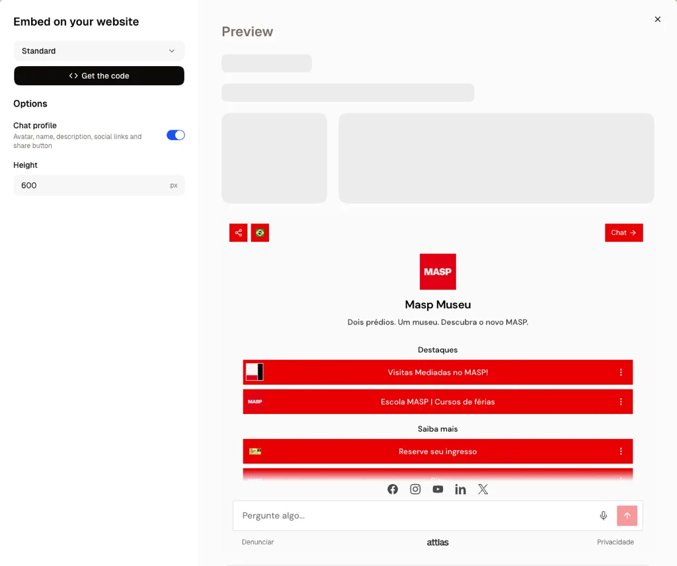Image resolution: width=677 pixels, height=566 pixels.
Task: Open Reserve seu ingresso link
Action: 438,451
